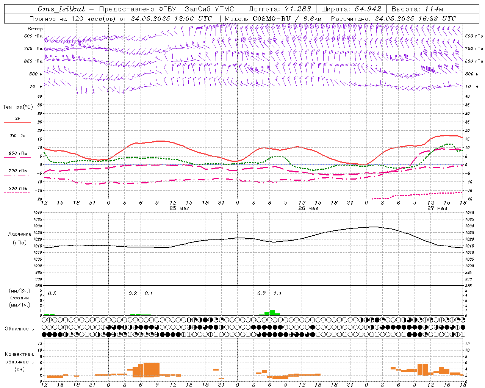The width and height of the screenshot is (485, 388).
Task: Click the solid red '2м' legend line
Action: [x=17, y=122]
